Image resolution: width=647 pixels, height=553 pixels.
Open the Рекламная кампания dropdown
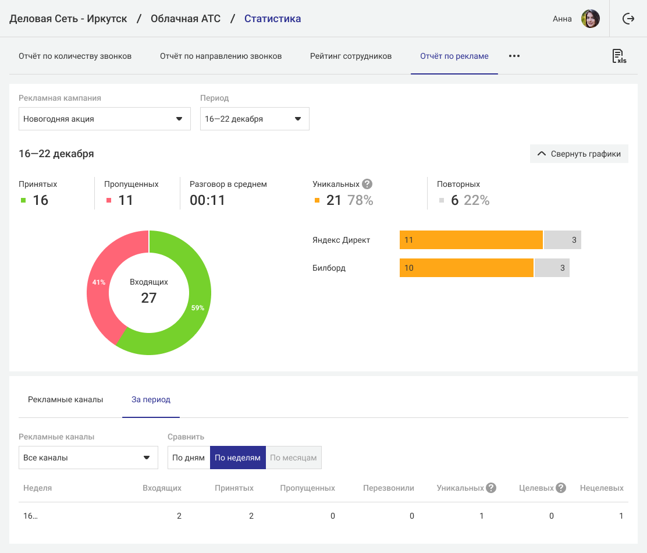point(105,119)
